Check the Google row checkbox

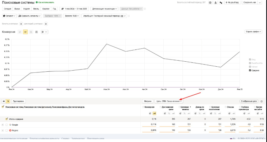point(6,125)
